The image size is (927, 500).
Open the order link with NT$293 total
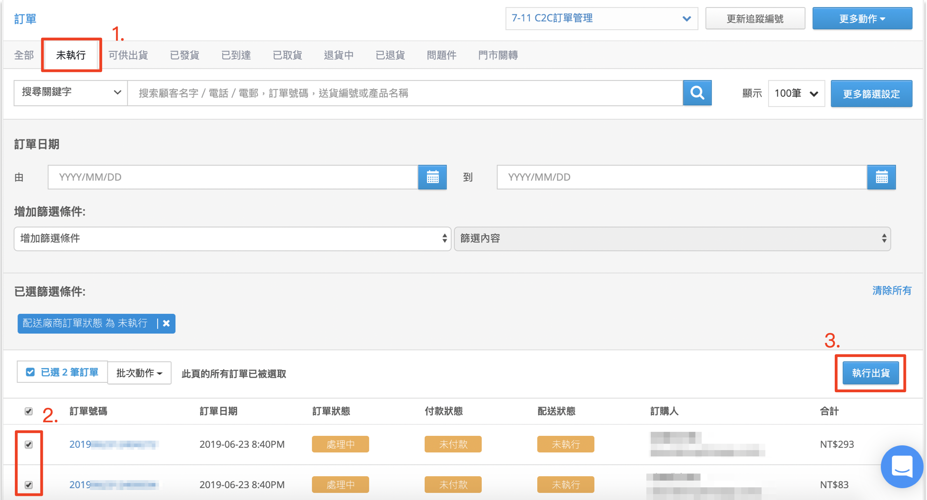(x=114, y=444)
